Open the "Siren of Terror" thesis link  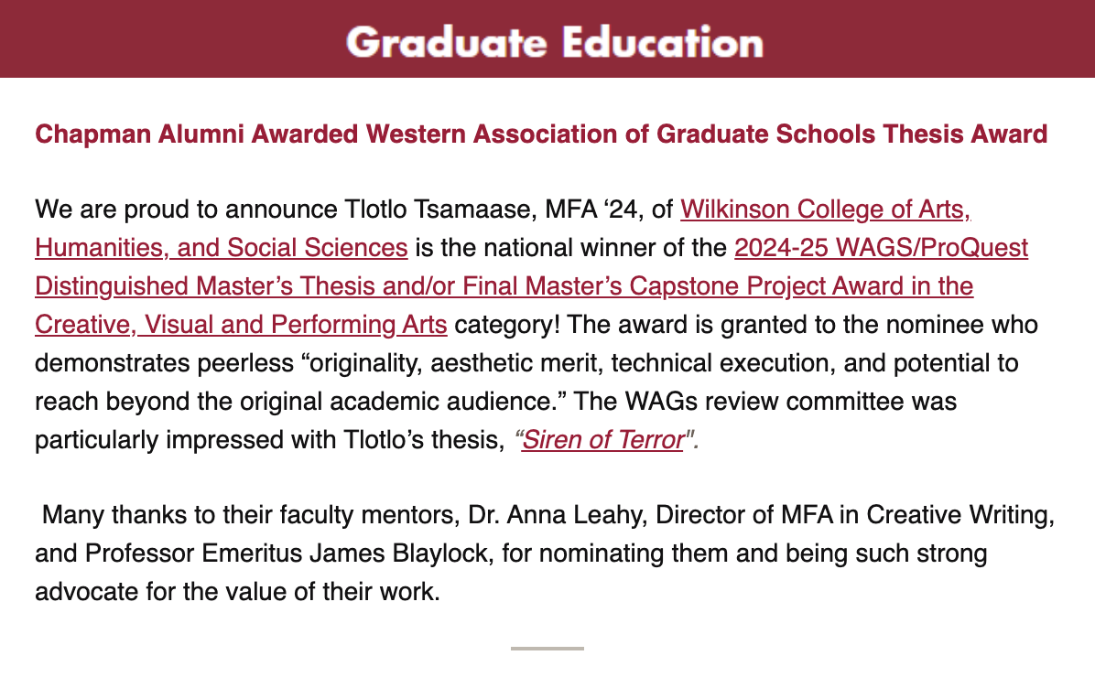[602, 440]
